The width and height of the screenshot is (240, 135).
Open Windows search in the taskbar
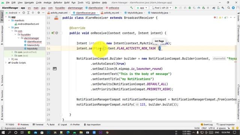[9, 132]
